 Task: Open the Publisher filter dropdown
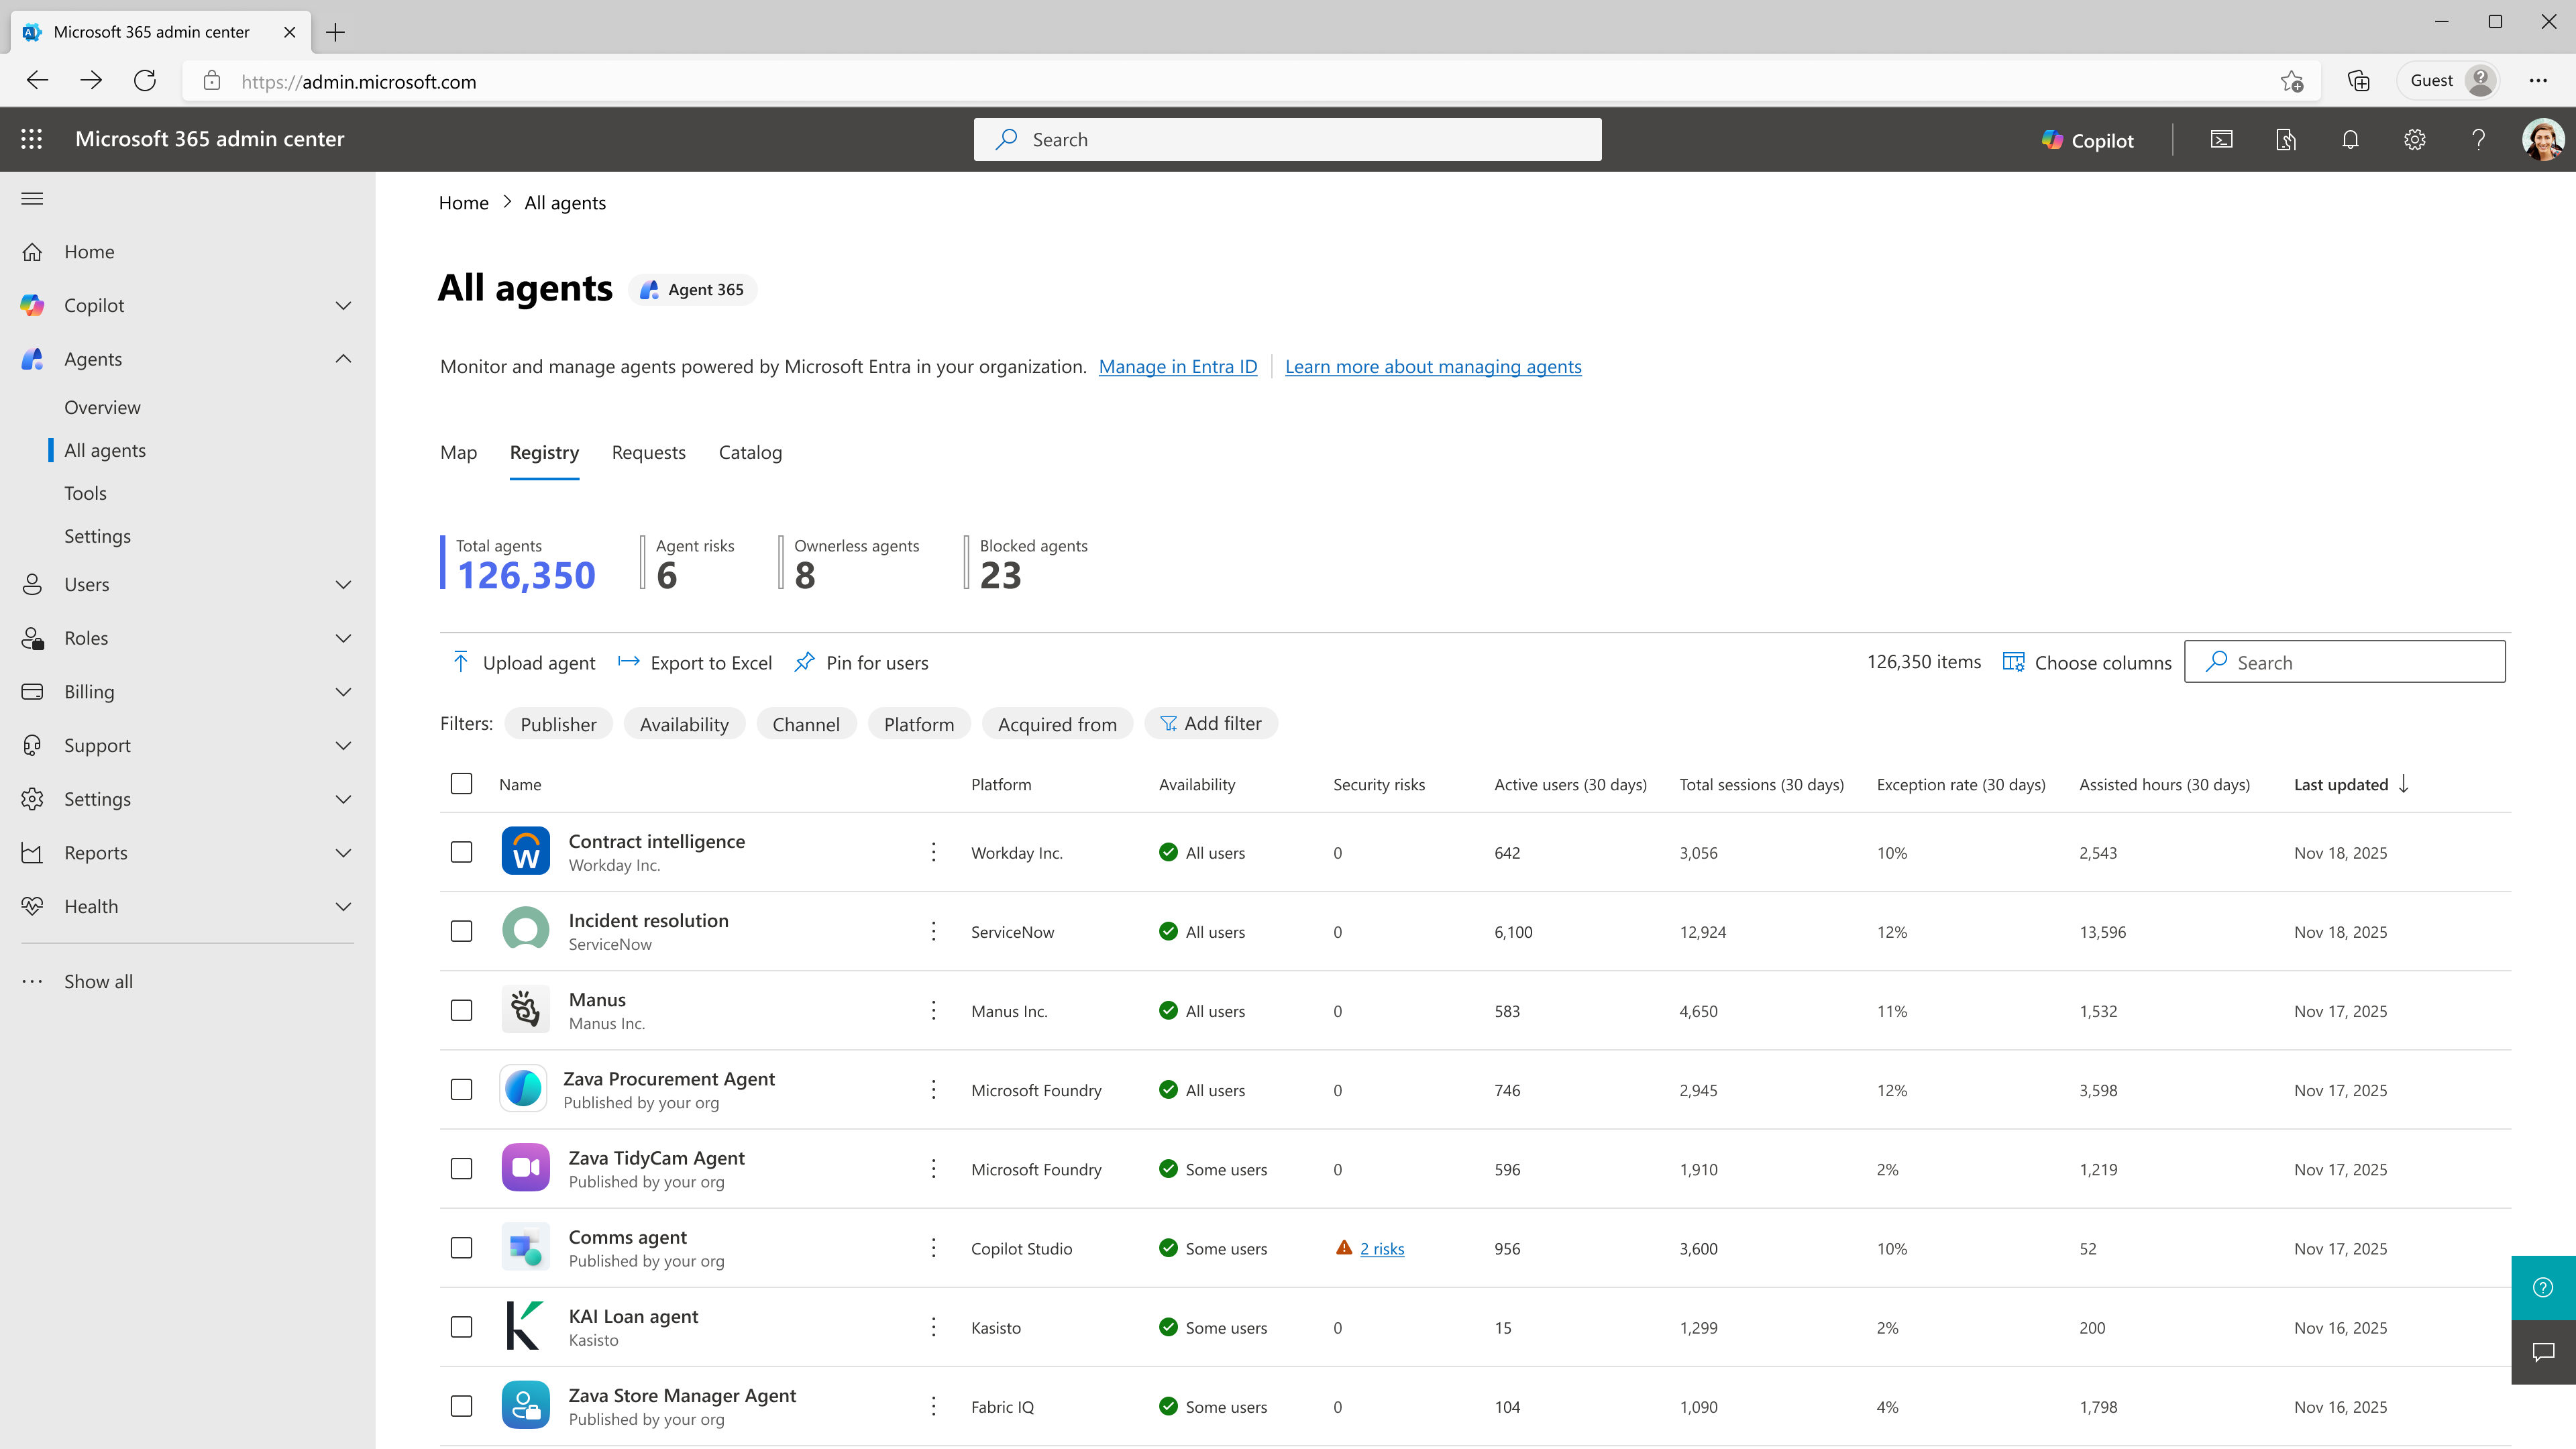coord(558,723)
